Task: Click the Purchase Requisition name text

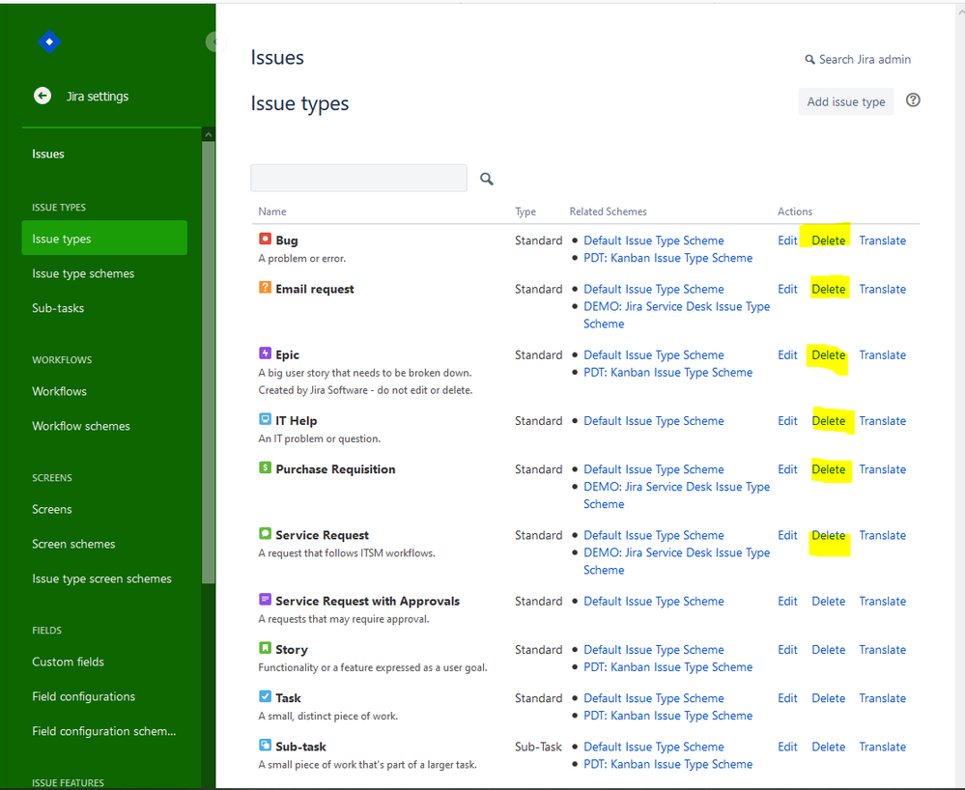Action: (335, 469)
